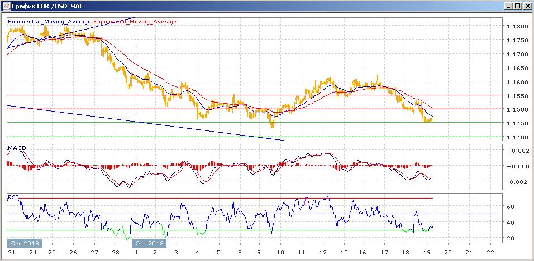
Task: Click the 60 level on RSI axis
Action: pyautogui.click(x=510, y=206)
